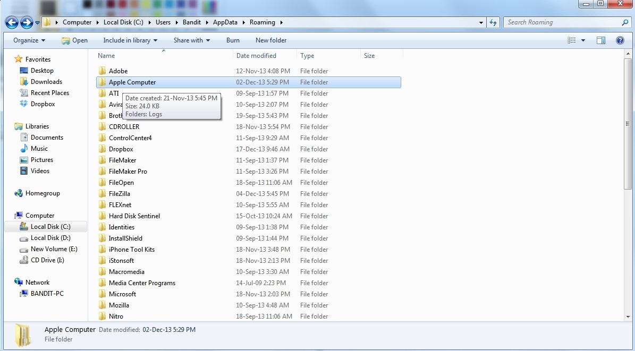Open Desktop in Favorites
This screenshot has height=351, width=635.
(42, 71)
